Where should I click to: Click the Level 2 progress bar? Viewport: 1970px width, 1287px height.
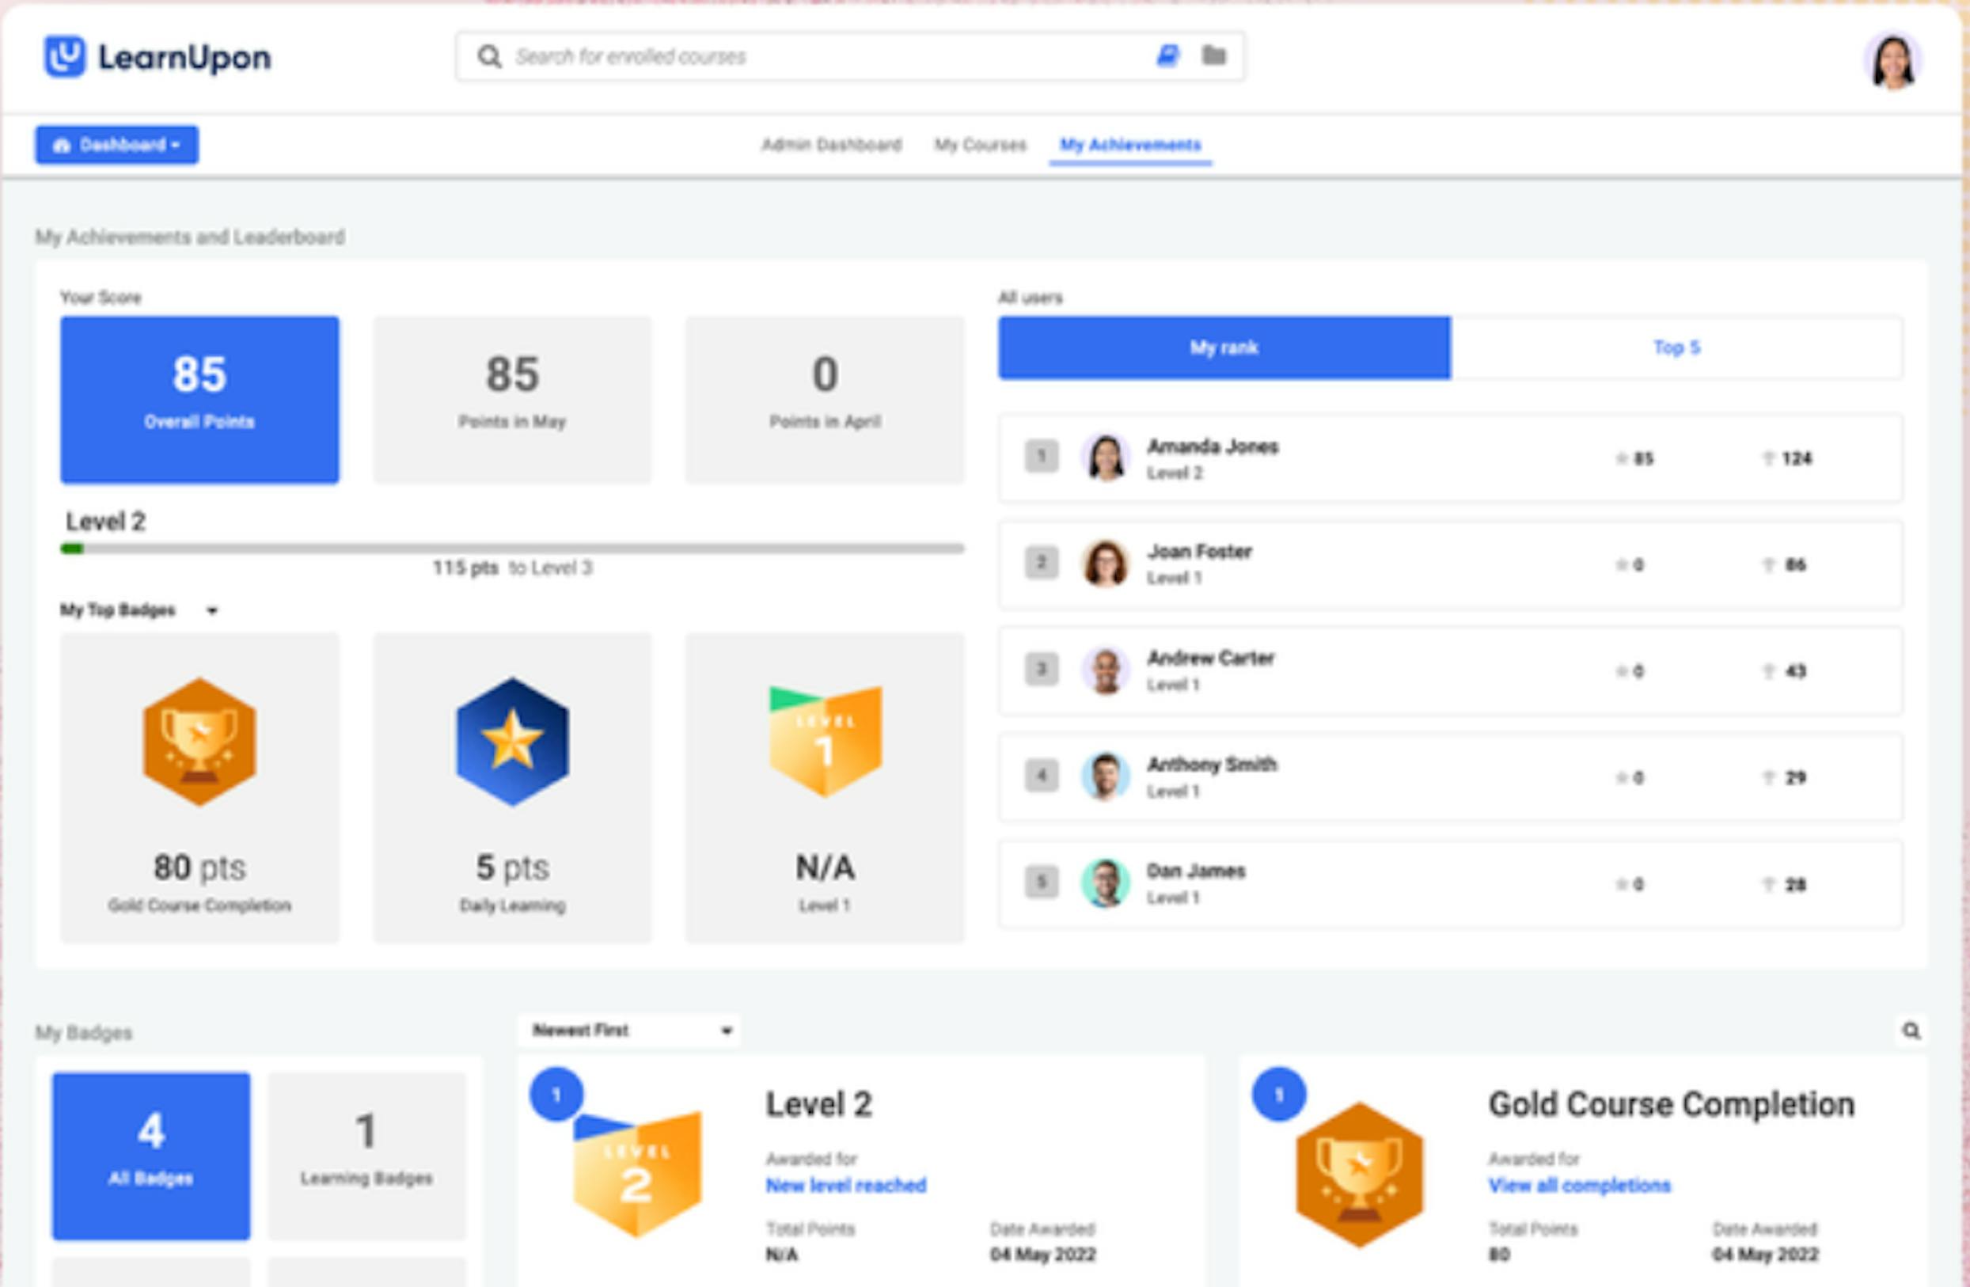pos(512,546)
